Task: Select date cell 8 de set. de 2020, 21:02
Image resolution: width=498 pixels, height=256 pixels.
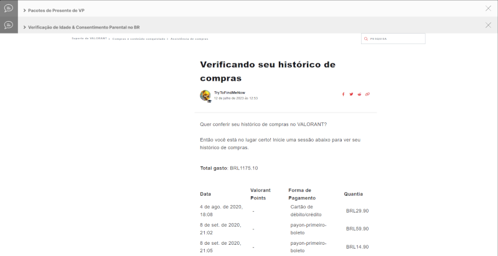Action: click(221, 229)
